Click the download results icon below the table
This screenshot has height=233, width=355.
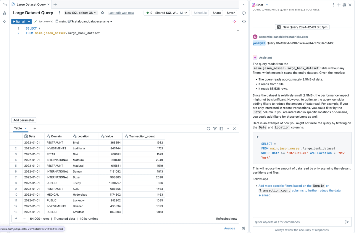click(16, 218)
